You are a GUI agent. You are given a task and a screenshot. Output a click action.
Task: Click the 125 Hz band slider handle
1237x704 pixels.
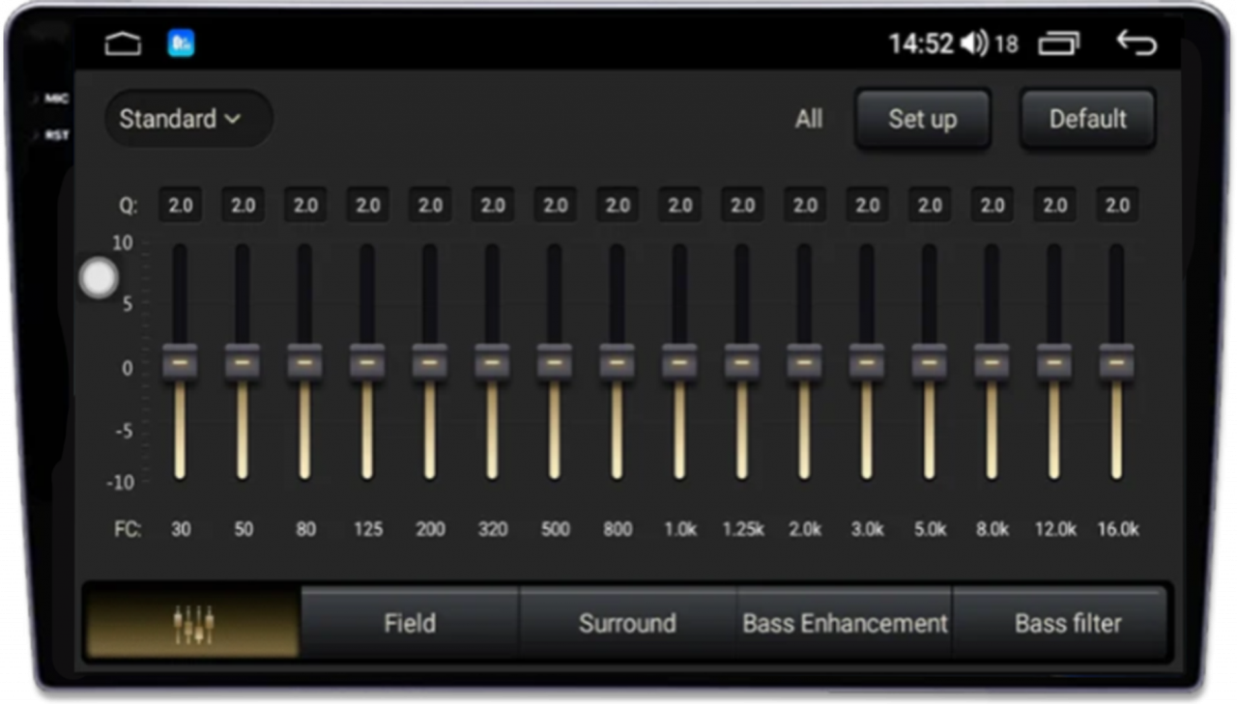point(367,362)
